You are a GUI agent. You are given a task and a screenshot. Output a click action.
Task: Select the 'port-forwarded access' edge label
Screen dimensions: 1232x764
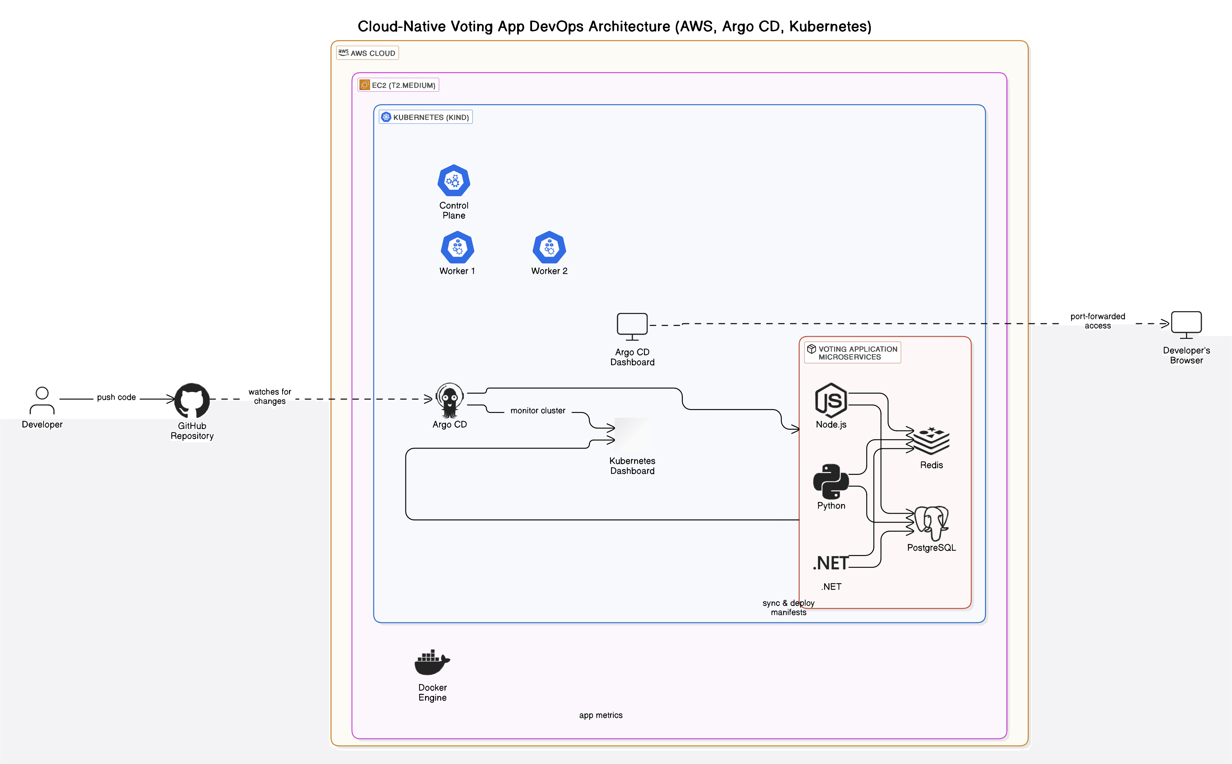click(x=1098, y=321)
